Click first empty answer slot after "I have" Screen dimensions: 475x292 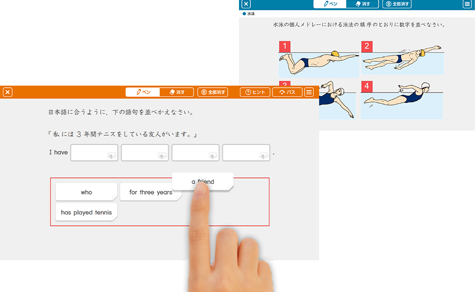pyautogui.click(x=94, y=152)
